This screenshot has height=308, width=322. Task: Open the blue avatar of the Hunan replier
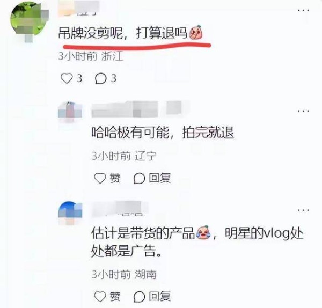(70, 213)
